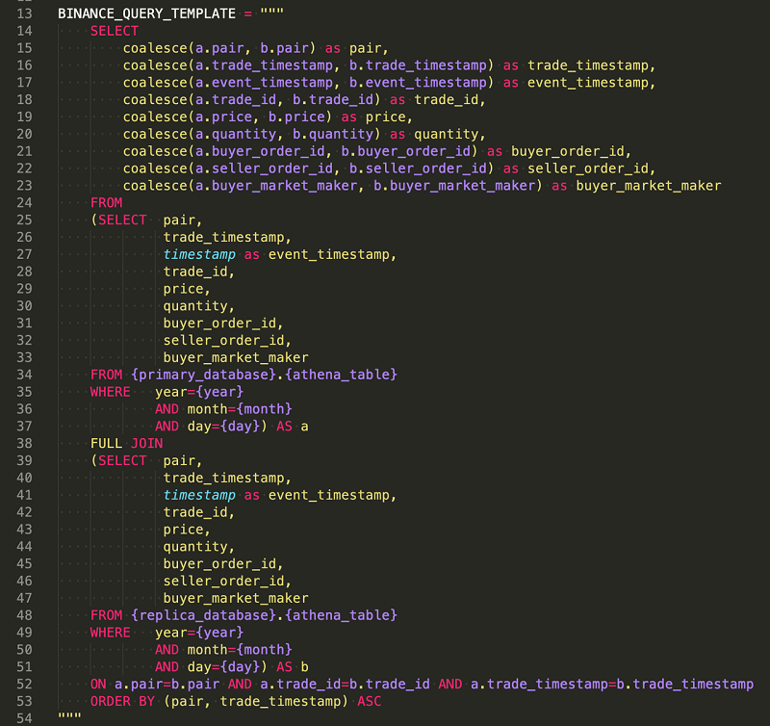Viewport: 770px width, 726px height.
Task: Click 'buyer_market_maker' on line 33
Action: point(236,357)
